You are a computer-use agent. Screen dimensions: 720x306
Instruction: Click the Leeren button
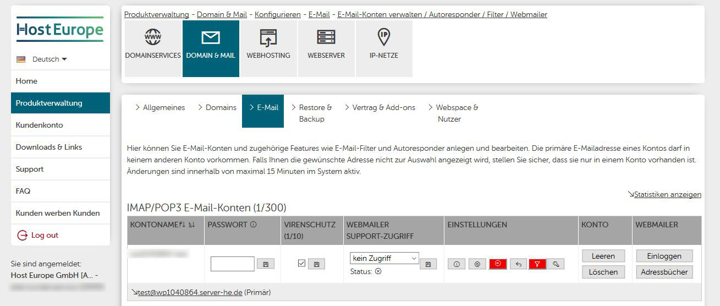click(x=603, y=256)
